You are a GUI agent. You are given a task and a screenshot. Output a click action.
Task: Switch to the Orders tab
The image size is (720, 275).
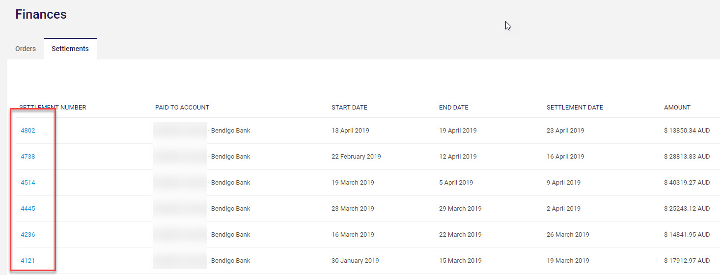point(26,49)
